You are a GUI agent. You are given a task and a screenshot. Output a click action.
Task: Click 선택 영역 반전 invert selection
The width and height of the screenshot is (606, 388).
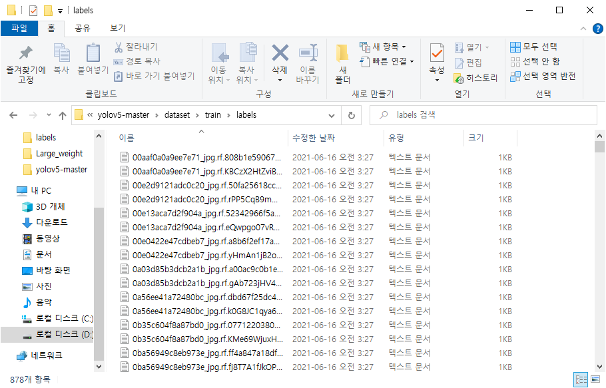tap(543, 76)
